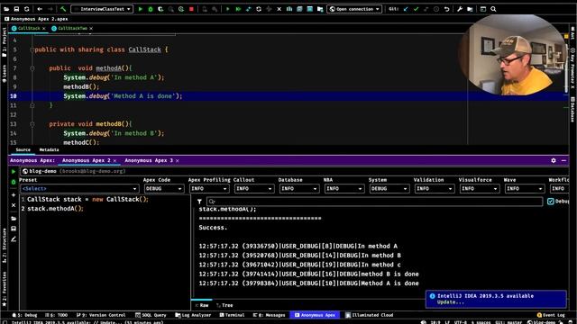Open the InterviewClassTest run configuration dropdown
Screen dimensions: 577x324
coord(102,9)
